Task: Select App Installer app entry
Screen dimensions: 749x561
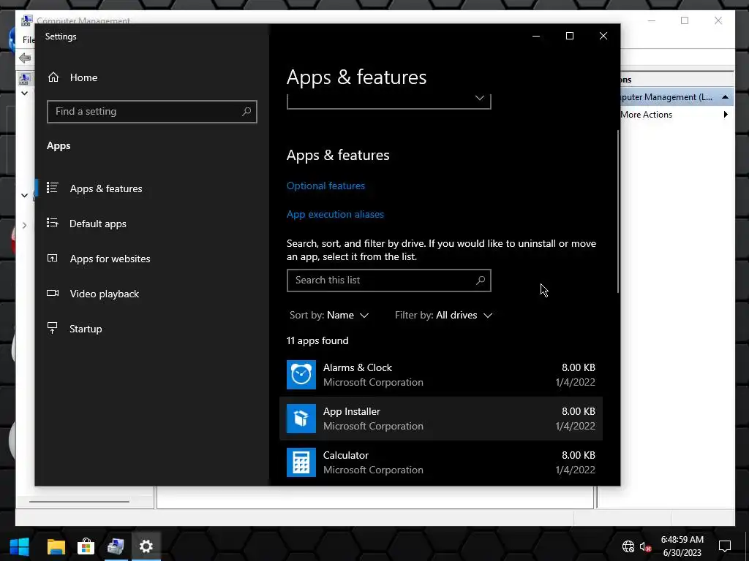Action: coord(441,419)
